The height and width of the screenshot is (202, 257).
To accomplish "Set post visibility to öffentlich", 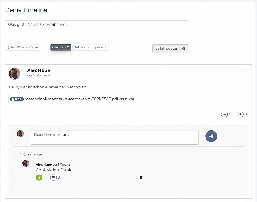I will pyautogui.click(x=61, y=48).
